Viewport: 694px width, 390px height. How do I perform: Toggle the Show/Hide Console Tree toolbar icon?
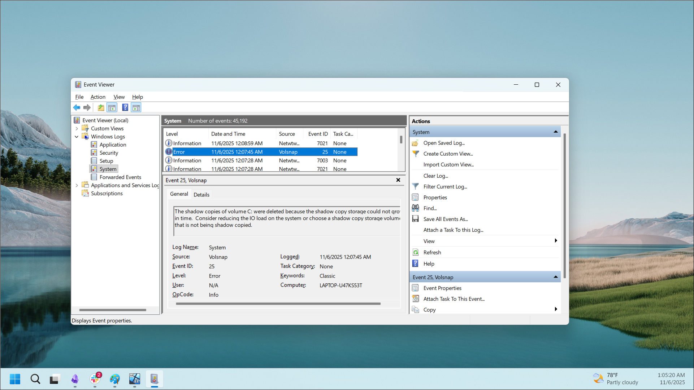tap(112, 107)
